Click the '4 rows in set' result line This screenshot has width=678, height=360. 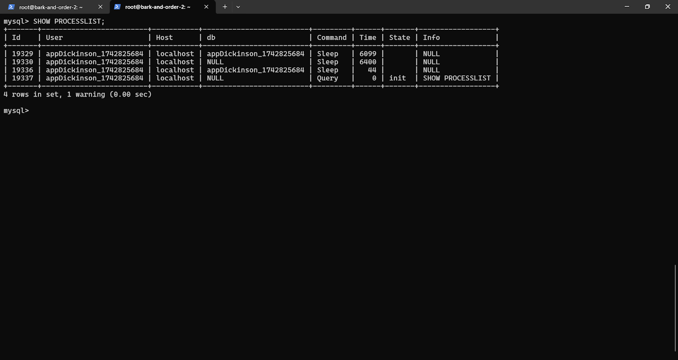point(78,94)
